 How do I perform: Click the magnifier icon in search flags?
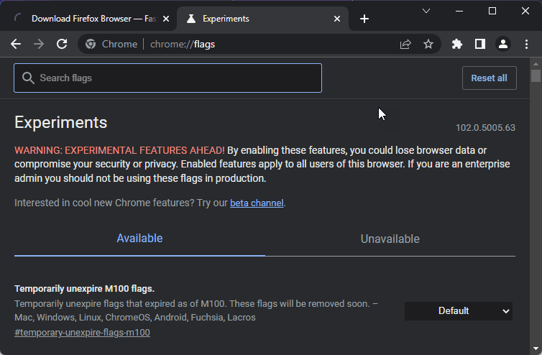pyautogui.click(x=28, y=78)
